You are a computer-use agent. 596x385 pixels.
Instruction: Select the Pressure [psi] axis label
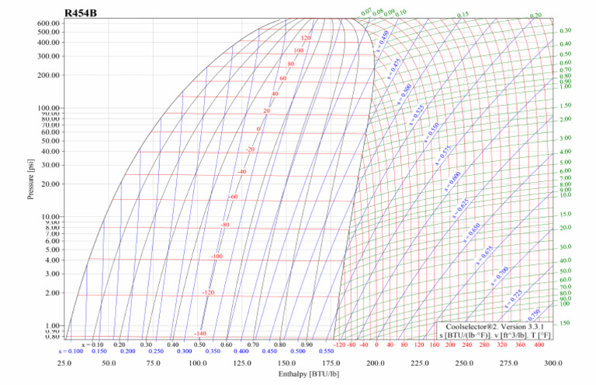point(31,179)
